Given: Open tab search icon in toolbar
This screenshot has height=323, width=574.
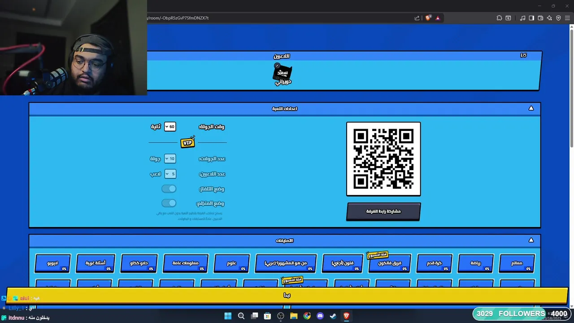Looking at the screenshot, I should 508,18.
